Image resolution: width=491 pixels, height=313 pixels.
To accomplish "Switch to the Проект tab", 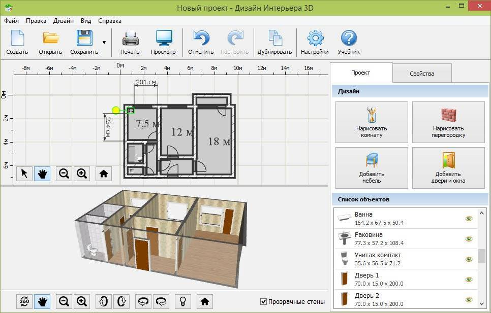I will 361,73.
